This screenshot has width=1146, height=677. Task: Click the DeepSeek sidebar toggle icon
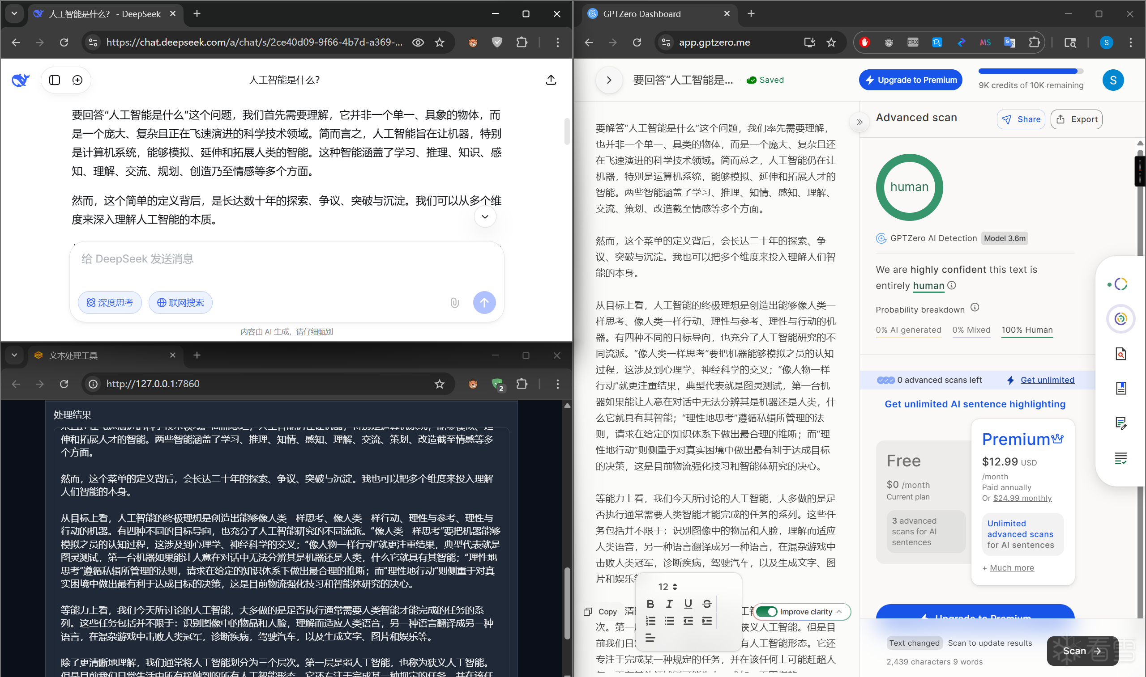(x=55, y=80)
